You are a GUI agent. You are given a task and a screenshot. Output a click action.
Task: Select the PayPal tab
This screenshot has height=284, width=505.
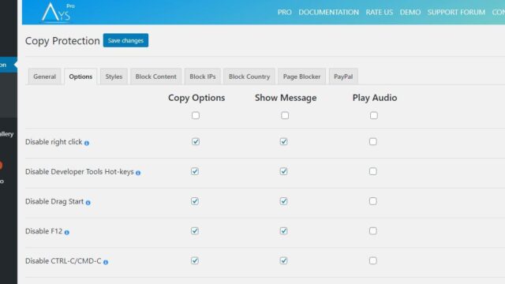point(343,77)
